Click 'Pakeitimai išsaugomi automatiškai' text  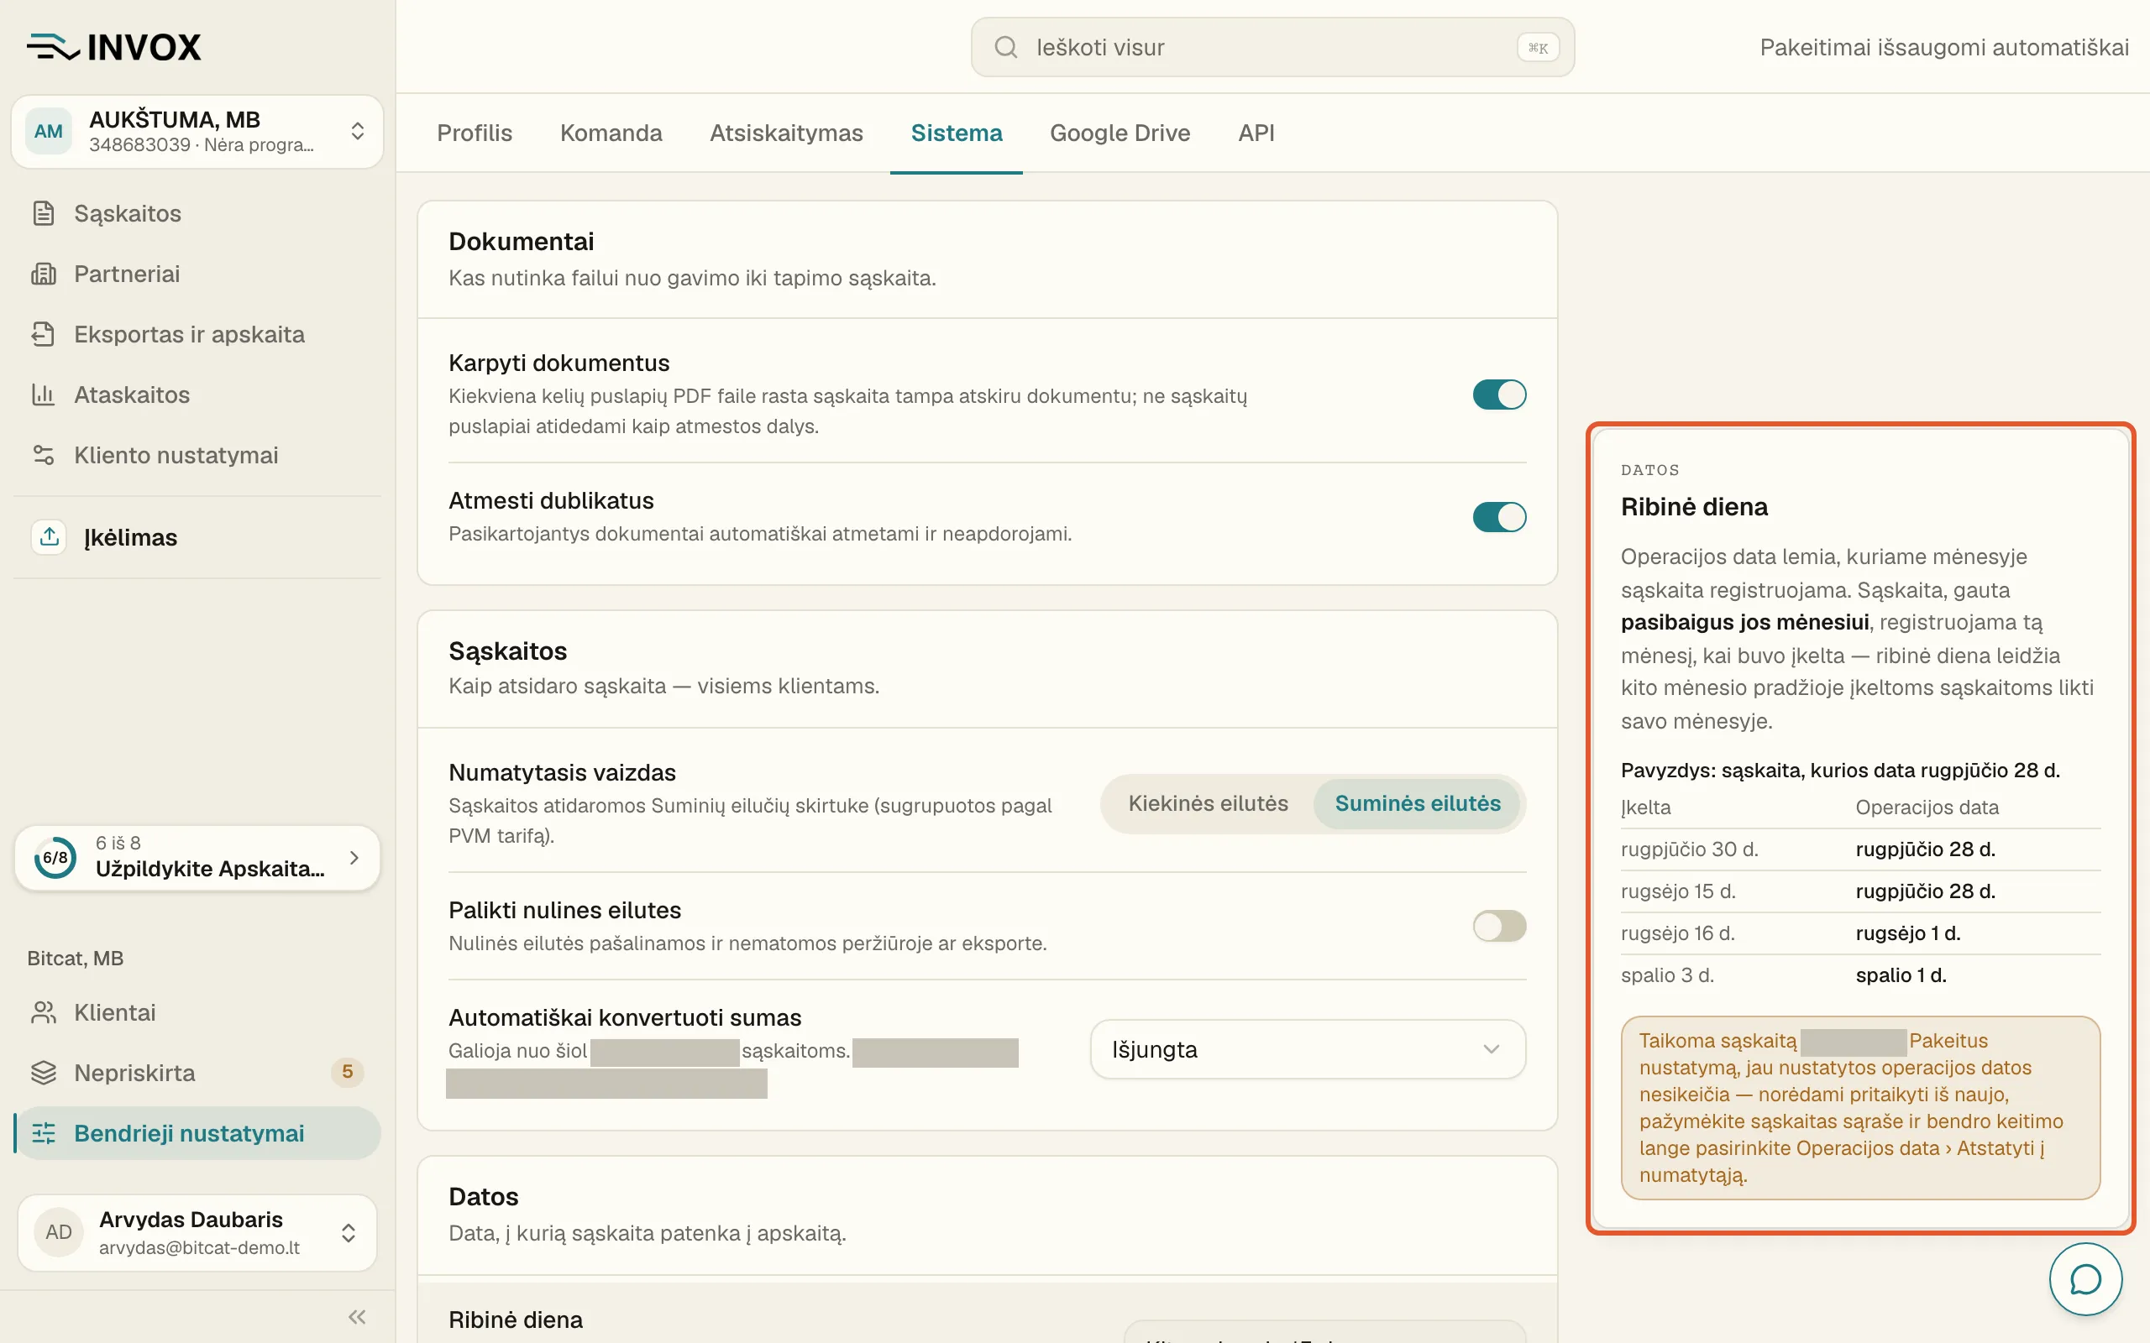[1944, 47]
